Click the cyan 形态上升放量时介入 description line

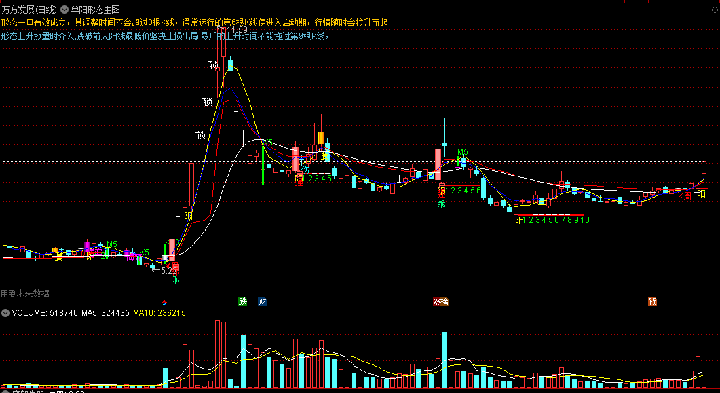(x=165, y=36)
